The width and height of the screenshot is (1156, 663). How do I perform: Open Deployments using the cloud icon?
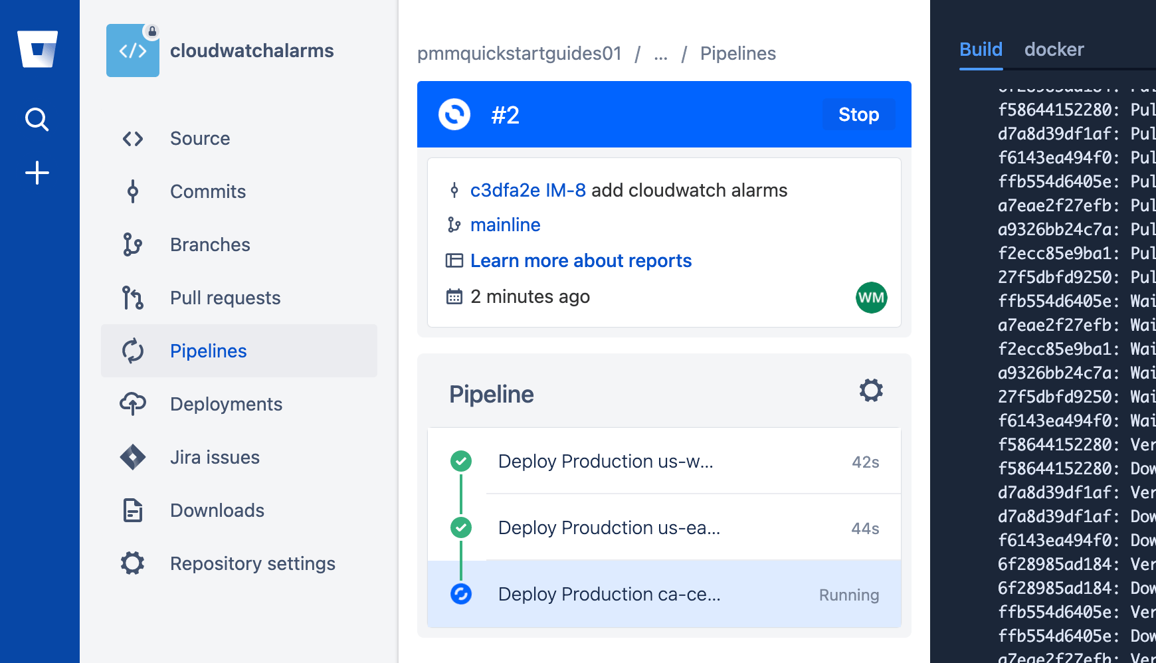point(132,404)
